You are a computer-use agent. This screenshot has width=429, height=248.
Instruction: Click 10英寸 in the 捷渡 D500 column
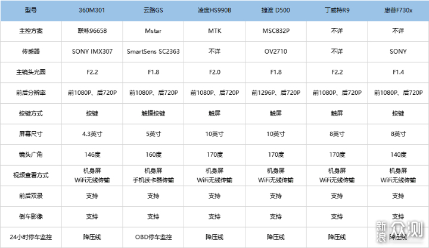tap(276, 134)
